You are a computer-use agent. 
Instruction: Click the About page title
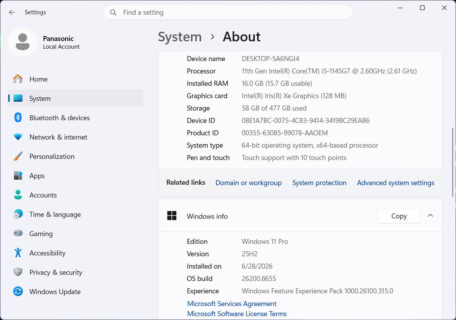(x=242, y=37)
